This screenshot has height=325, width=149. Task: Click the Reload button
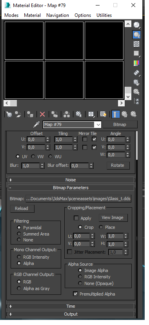tap(22, 208)
